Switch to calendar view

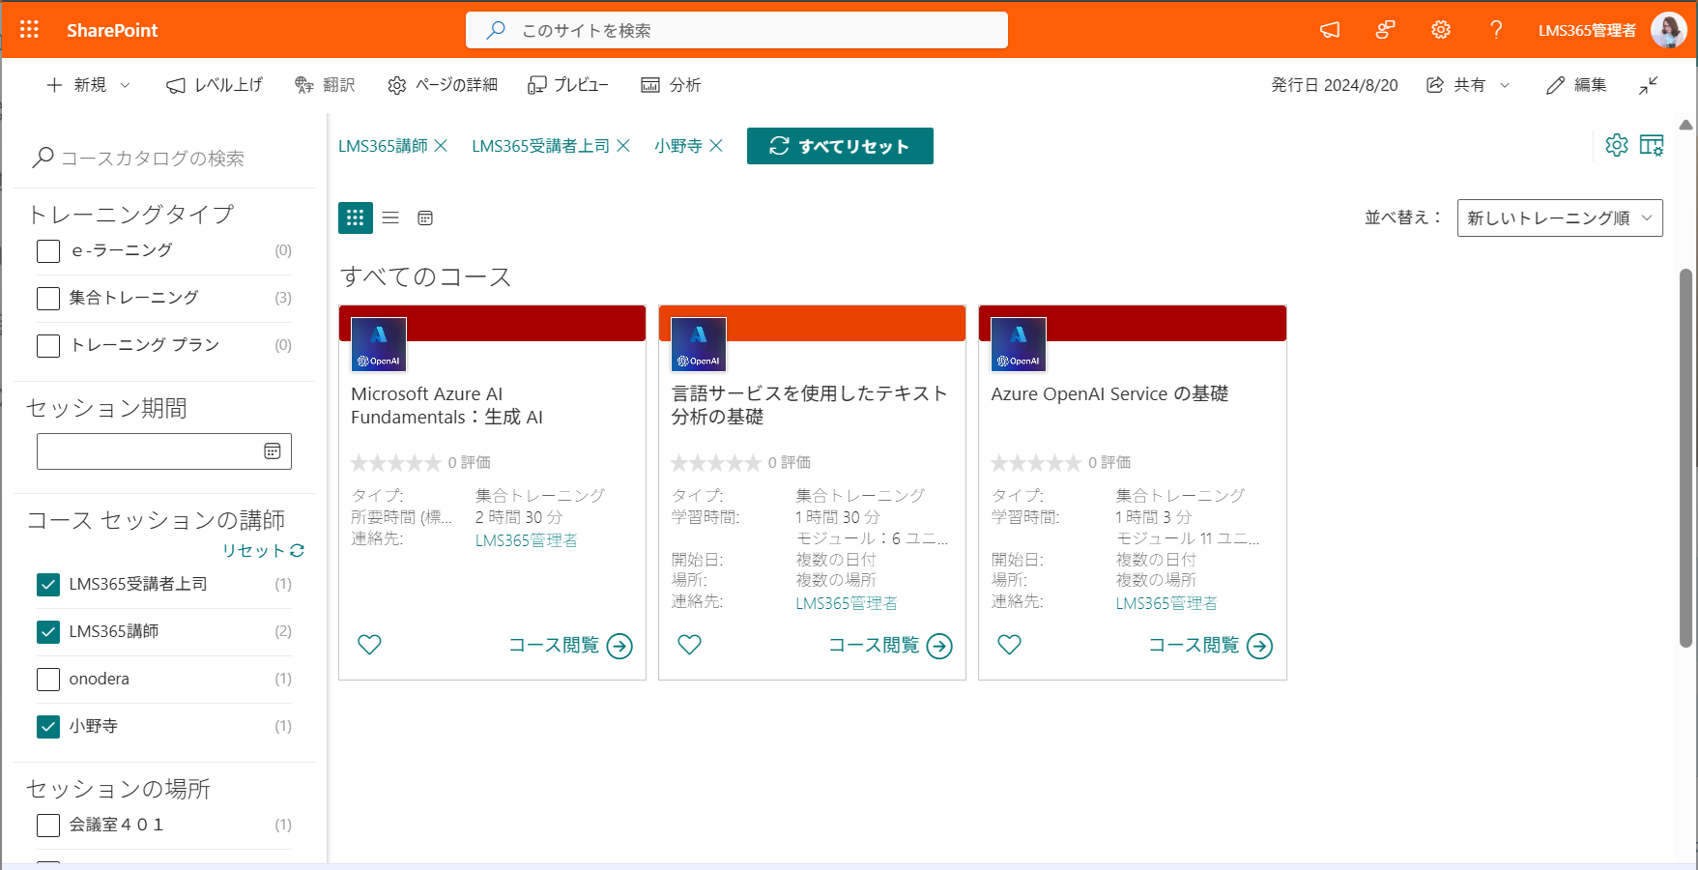click(425, 217)
